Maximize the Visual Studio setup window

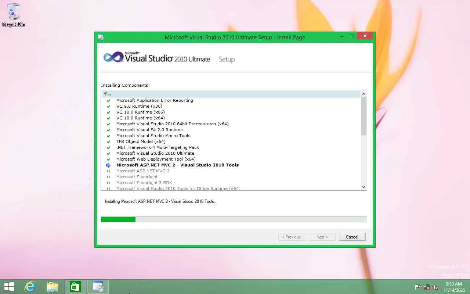[x=351, y=36]
